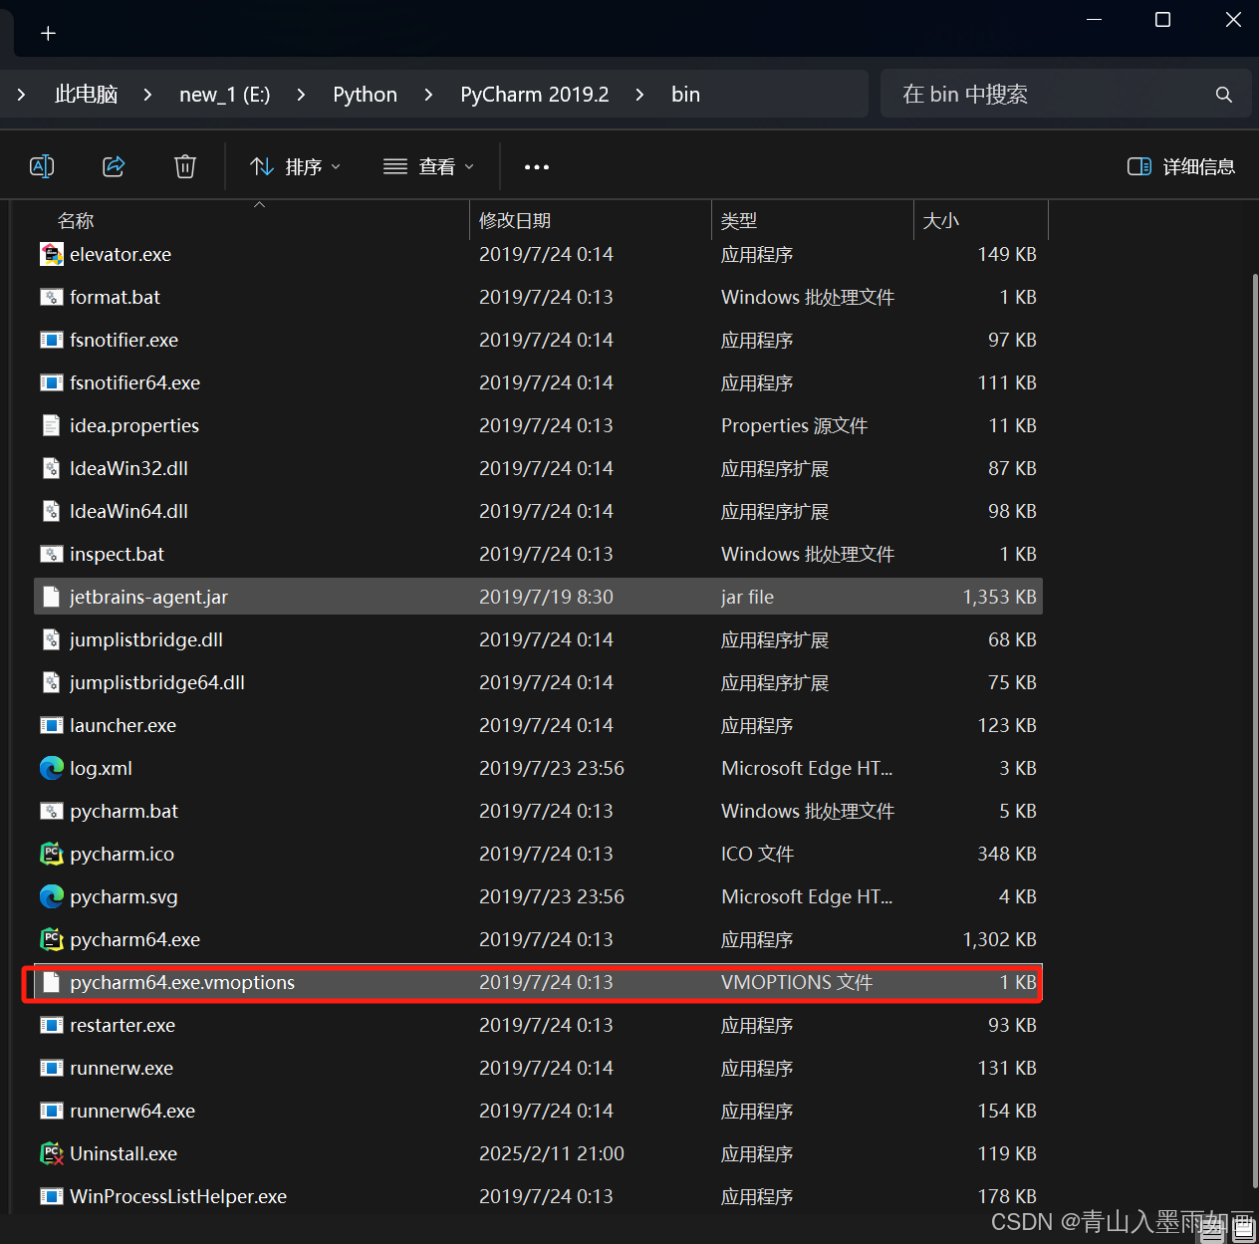Image resolution: width=1259 pixels, height=1244 pixels.
Task: Select the elevator.exe file icon
Action: click(x=52, y=254)
